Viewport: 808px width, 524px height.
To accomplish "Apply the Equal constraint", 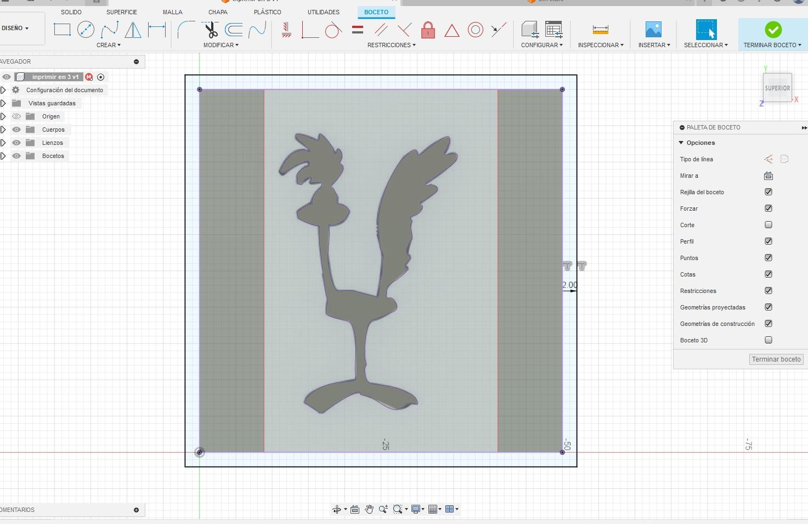I will coord(358,30).
